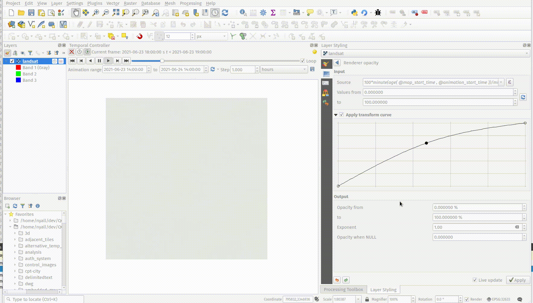
Task: Toggle the Loop checkbox
Action: 303,61
